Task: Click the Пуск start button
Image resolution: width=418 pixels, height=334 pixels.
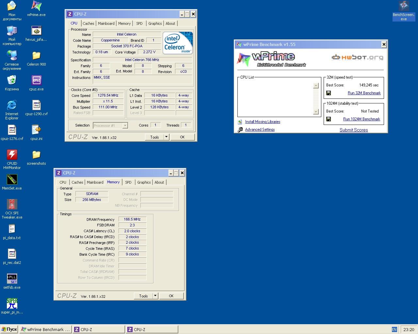Action: click(x=9, y=329)
